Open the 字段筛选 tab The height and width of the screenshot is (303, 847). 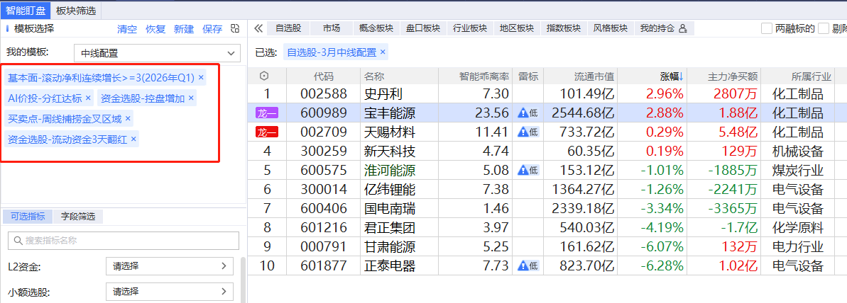tap(77, 217)
